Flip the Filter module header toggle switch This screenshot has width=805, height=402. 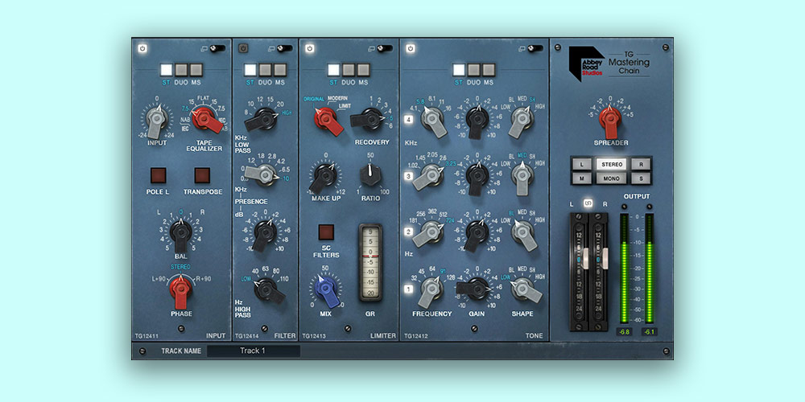coord(284,49)
